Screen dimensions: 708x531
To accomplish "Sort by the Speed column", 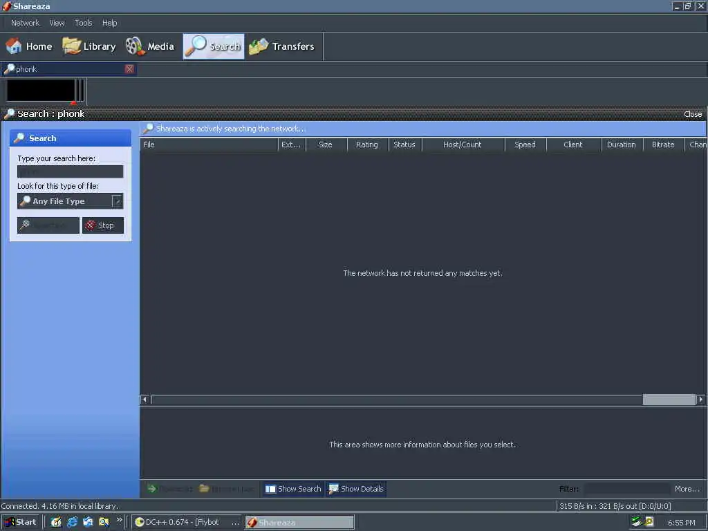I will click(x=525, y=145).
